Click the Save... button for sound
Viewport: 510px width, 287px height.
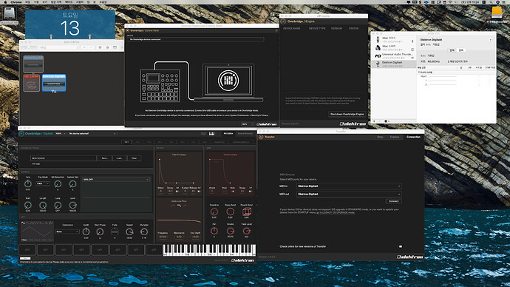[x=104, y=158]
